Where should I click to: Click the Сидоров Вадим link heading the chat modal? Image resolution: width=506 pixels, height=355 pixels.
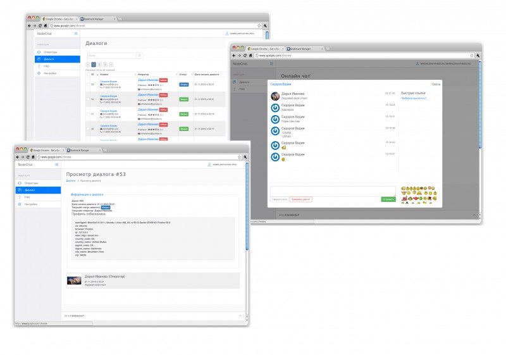280,84
